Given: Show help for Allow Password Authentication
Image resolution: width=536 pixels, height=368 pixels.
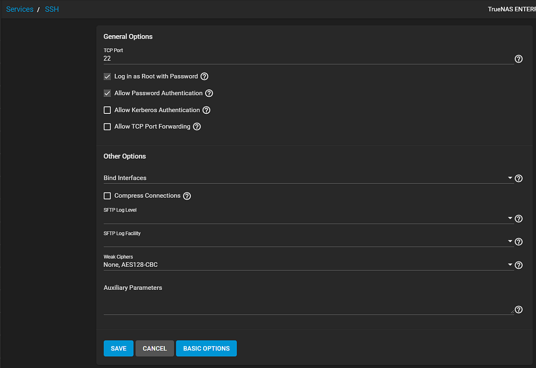Looking at the screenshot, I should tap(209, 93).
